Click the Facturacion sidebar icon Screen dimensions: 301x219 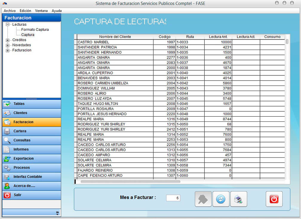7,122
